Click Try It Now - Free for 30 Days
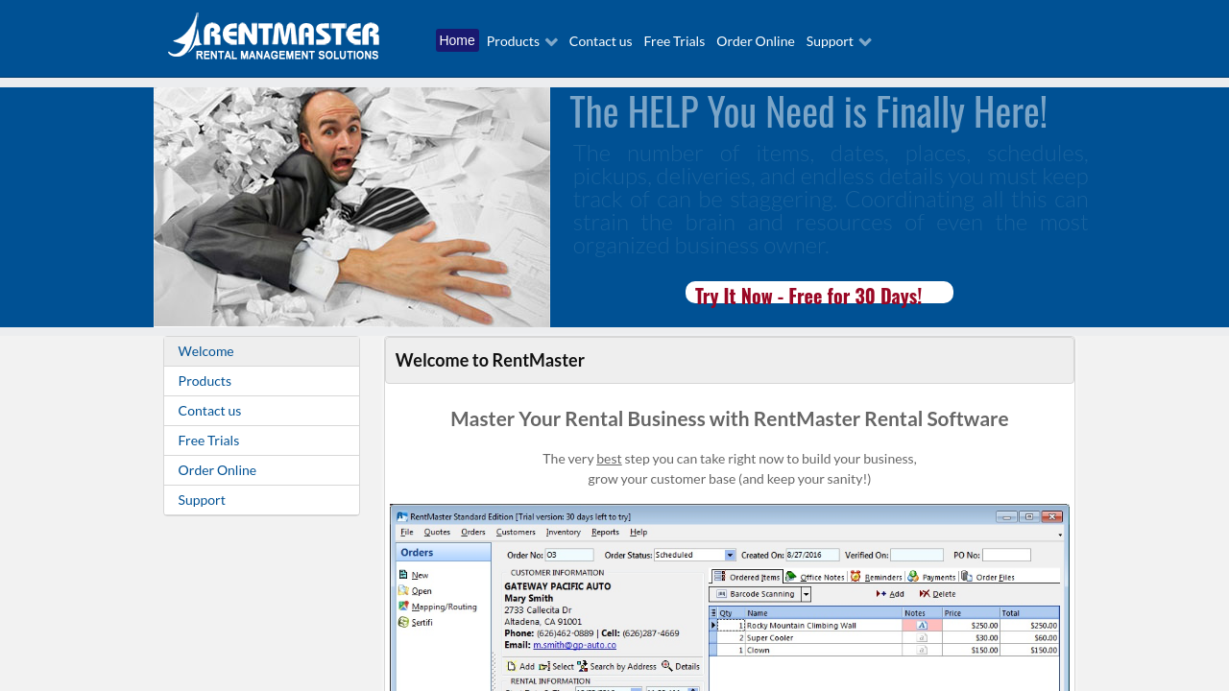 pyautogui.click(x=819, y=294)
